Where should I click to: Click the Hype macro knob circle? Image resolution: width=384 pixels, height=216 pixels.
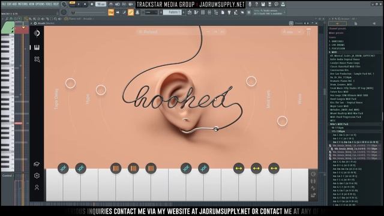(x=101, y=90)
